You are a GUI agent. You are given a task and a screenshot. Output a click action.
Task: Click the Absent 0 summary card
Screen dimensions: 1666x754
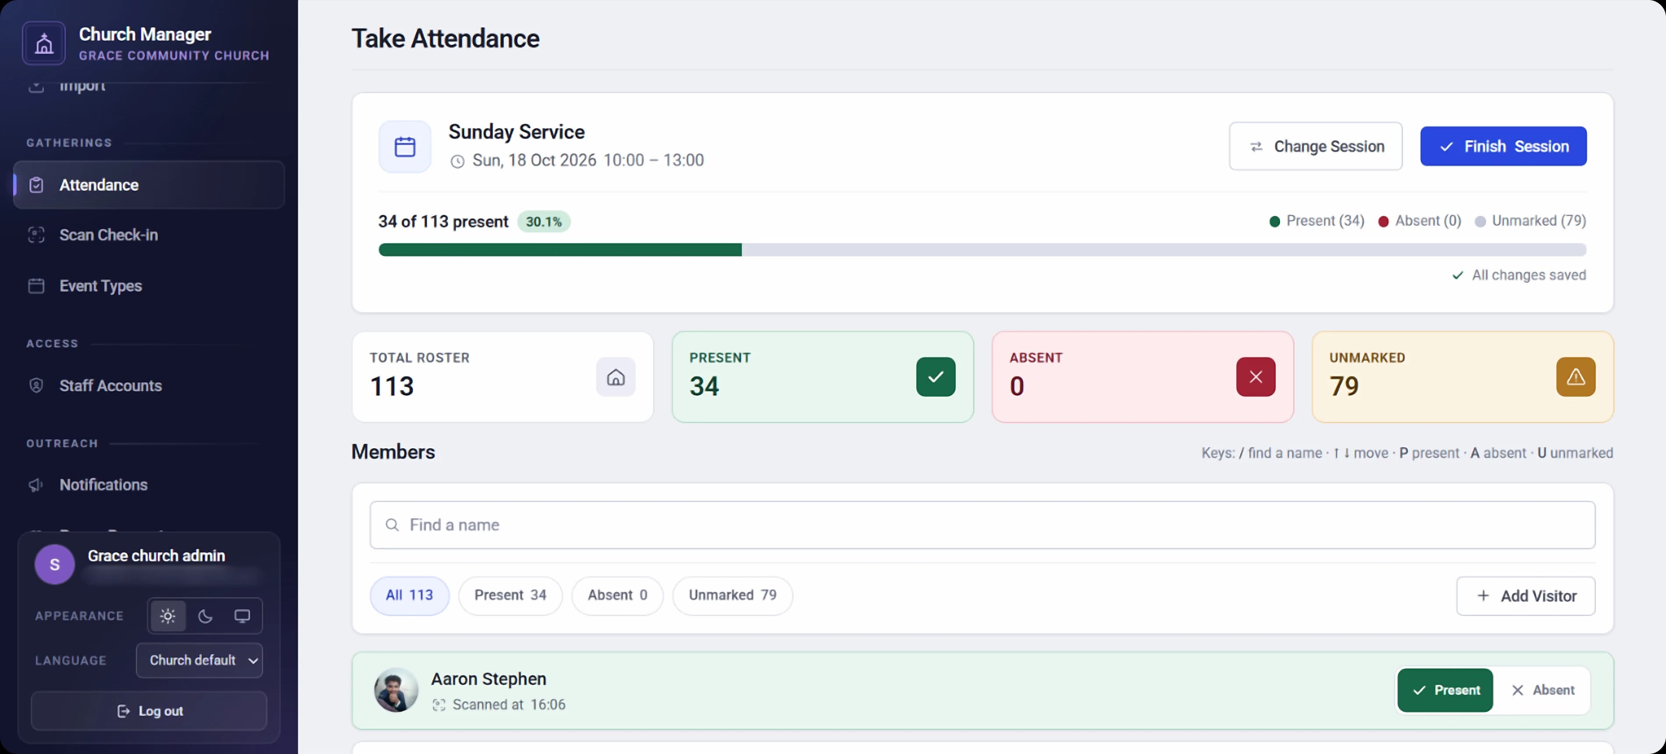pyautogui.click(x=1143, y=377)
